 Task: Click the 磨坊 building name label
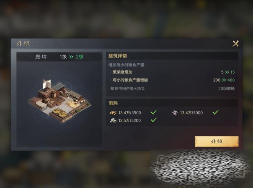[x=41, y=57]
